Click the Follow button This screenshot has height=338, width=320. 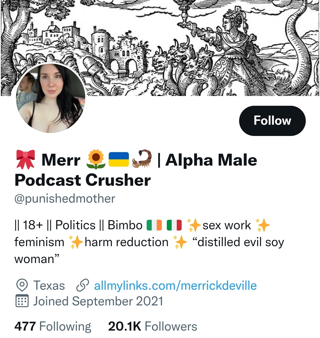pos(272,121)
